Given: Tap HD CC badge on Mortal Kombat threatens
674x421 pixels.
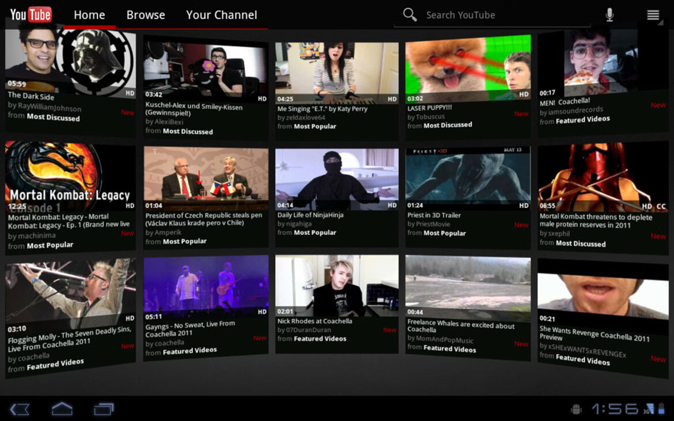Looking at the screenshot, I should (x=653, y=206).
